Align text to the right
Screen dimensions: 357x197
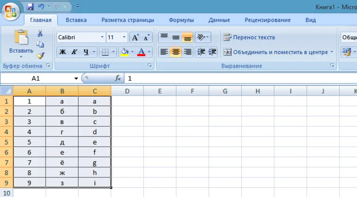[x=187, y=52]
